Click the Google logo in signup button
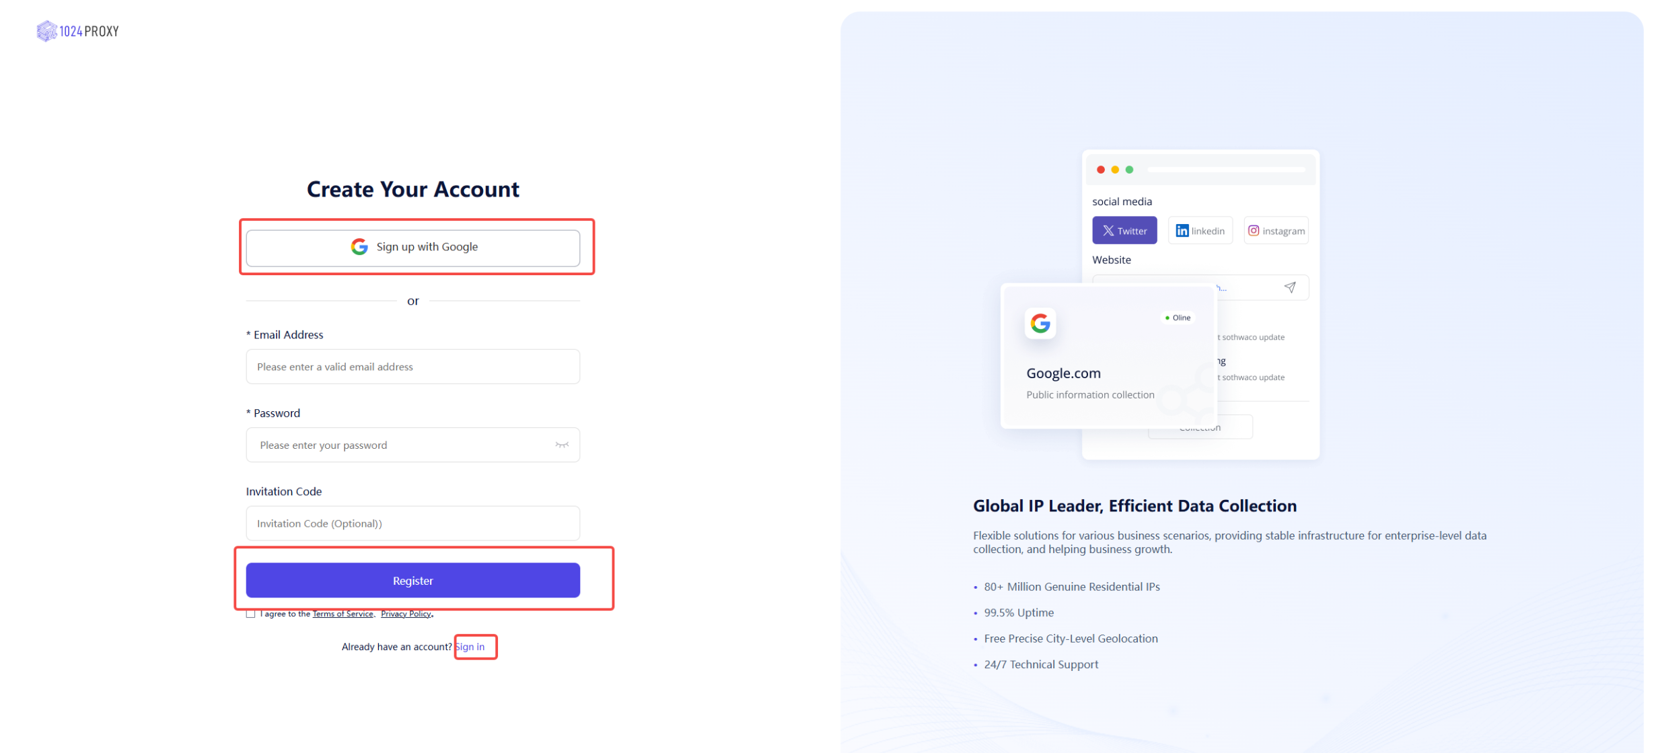Viewport: 1654px width, 753px height. (359, 247)
